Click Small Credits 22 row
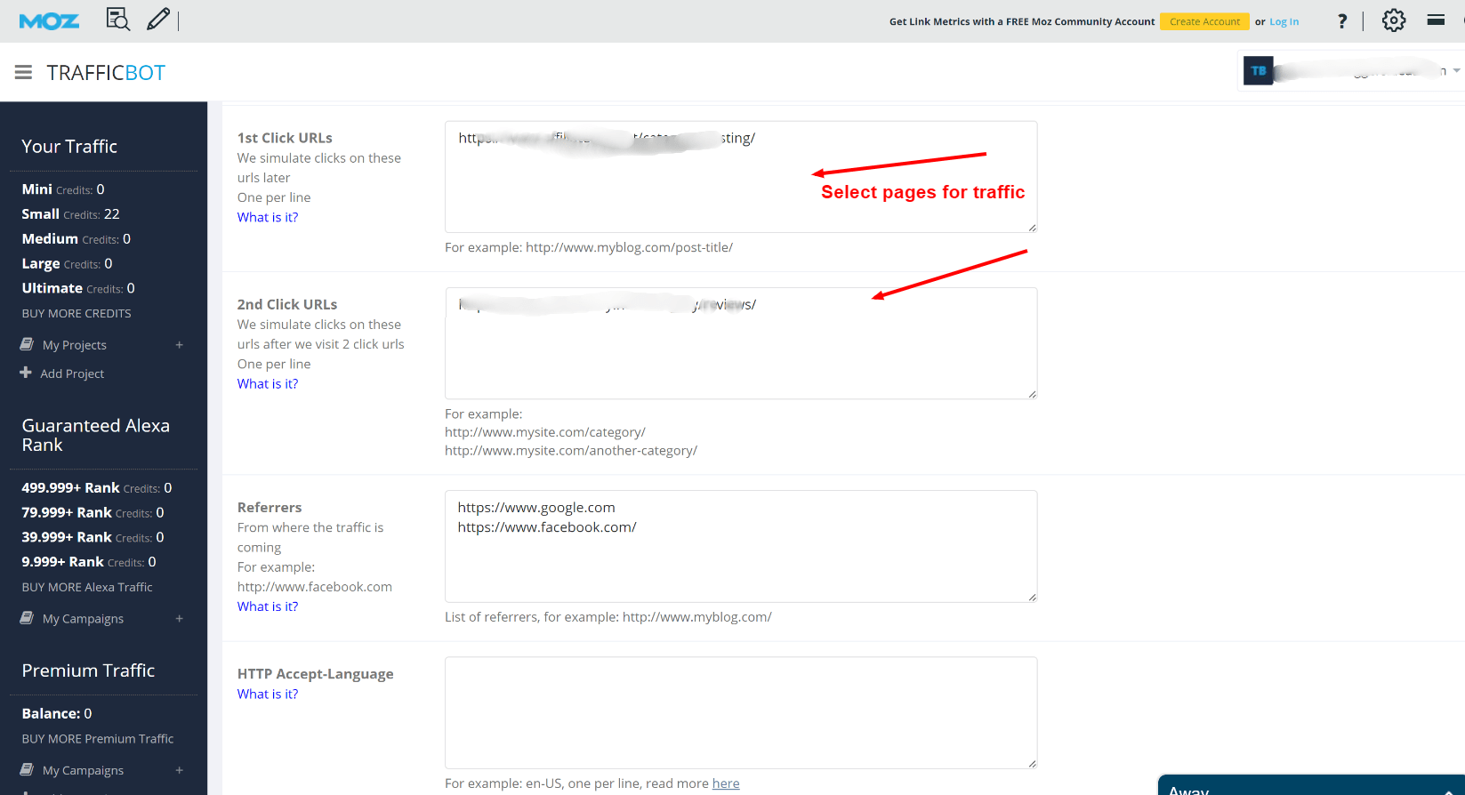Image resolution: width=1465 pixels, height=795 pixels. coord(70,214)
